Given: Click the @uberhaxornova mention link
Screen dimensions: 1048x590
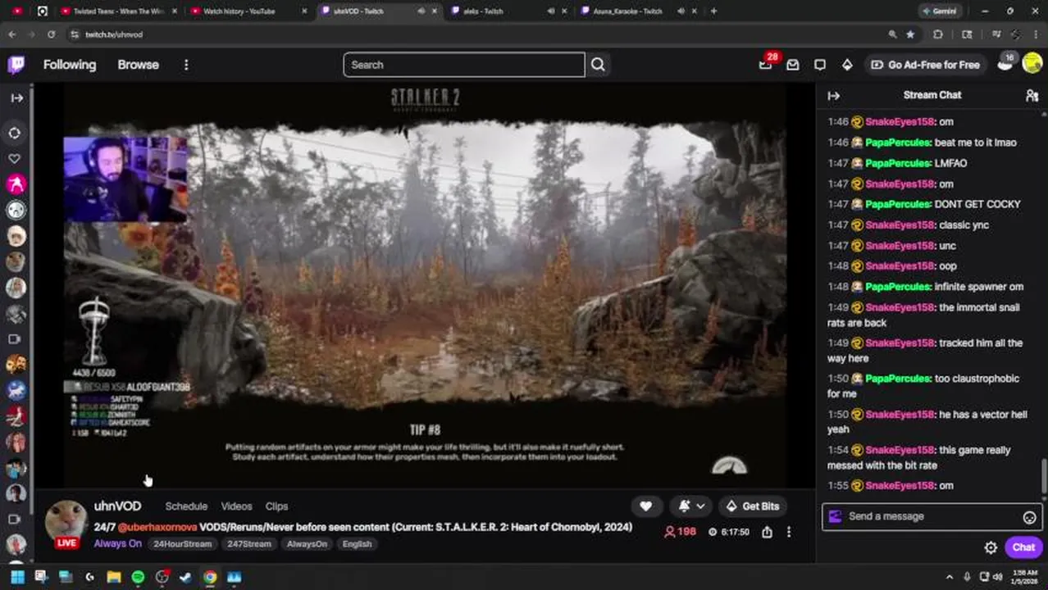Looking at the screenshot, I should [157, 528].
